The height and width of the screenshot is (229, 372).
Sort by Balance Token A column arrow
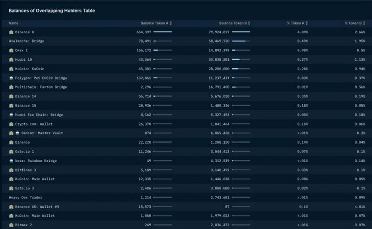point(172,23)
